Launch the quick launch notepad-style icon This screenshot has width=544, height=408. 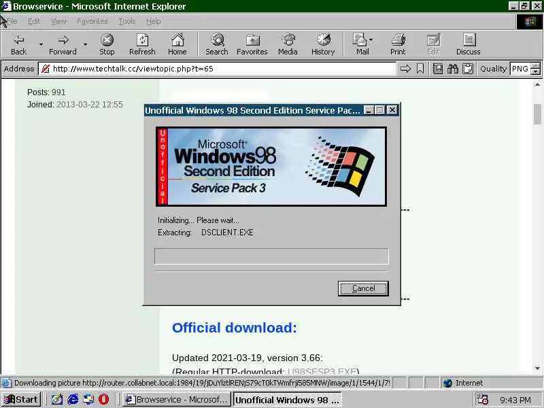(x=57, y=399)
